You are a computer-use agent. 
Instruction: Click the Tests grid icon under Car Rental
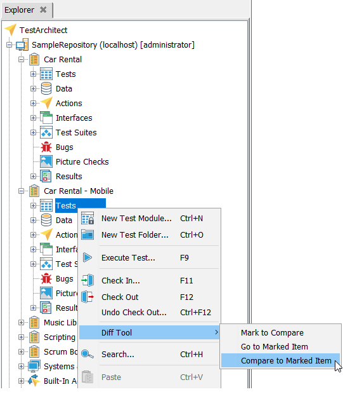click(x=46, y=74)
